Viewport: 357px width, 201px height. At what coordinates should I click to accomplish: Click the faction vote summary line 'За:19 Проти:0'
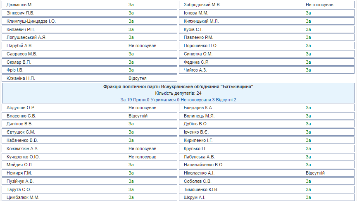178,100
